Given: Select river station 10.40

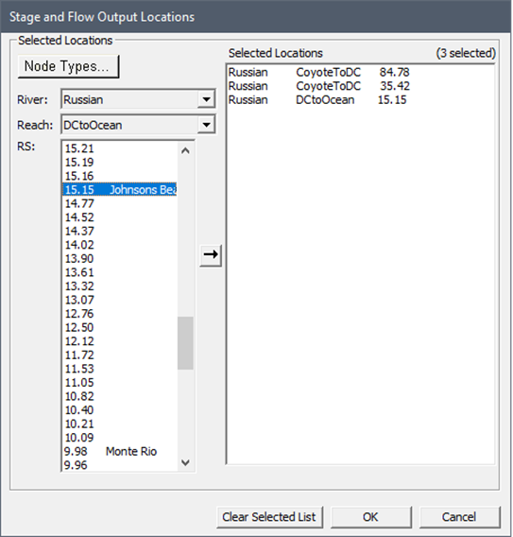Looking at the screenshot, I should [120, 410].
